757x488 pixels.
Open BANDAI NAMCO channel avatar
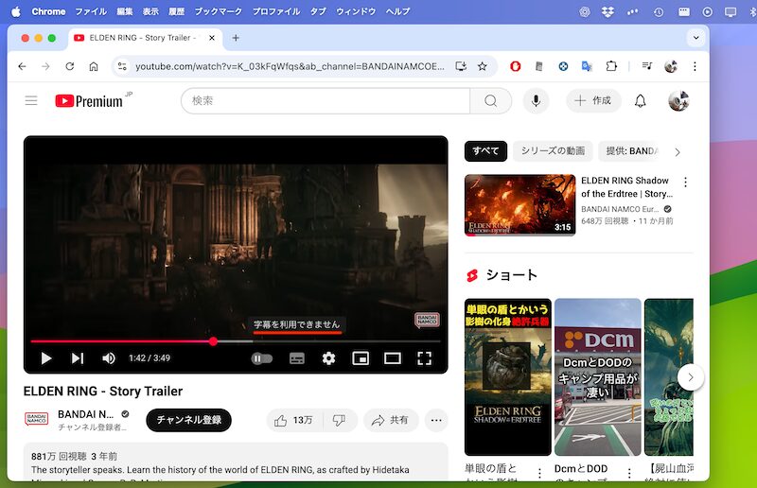pyautogui.click(x=37, y=419)
